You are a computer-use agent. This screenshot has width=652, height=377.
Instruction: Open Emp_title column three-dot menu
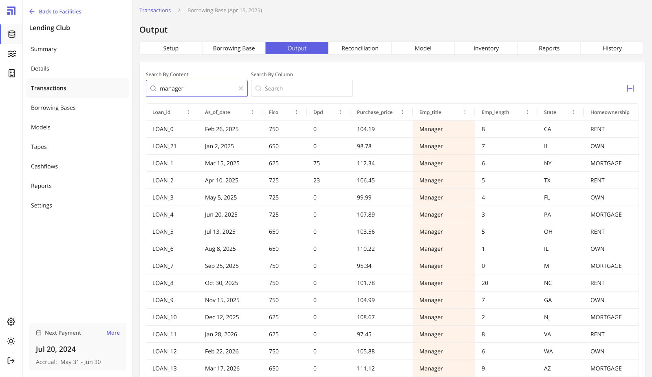tap(465, 112)
